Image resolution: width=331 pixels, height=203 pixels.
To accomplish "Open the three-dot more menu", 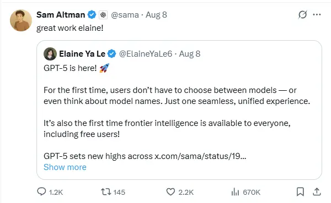I will [317, 14].
